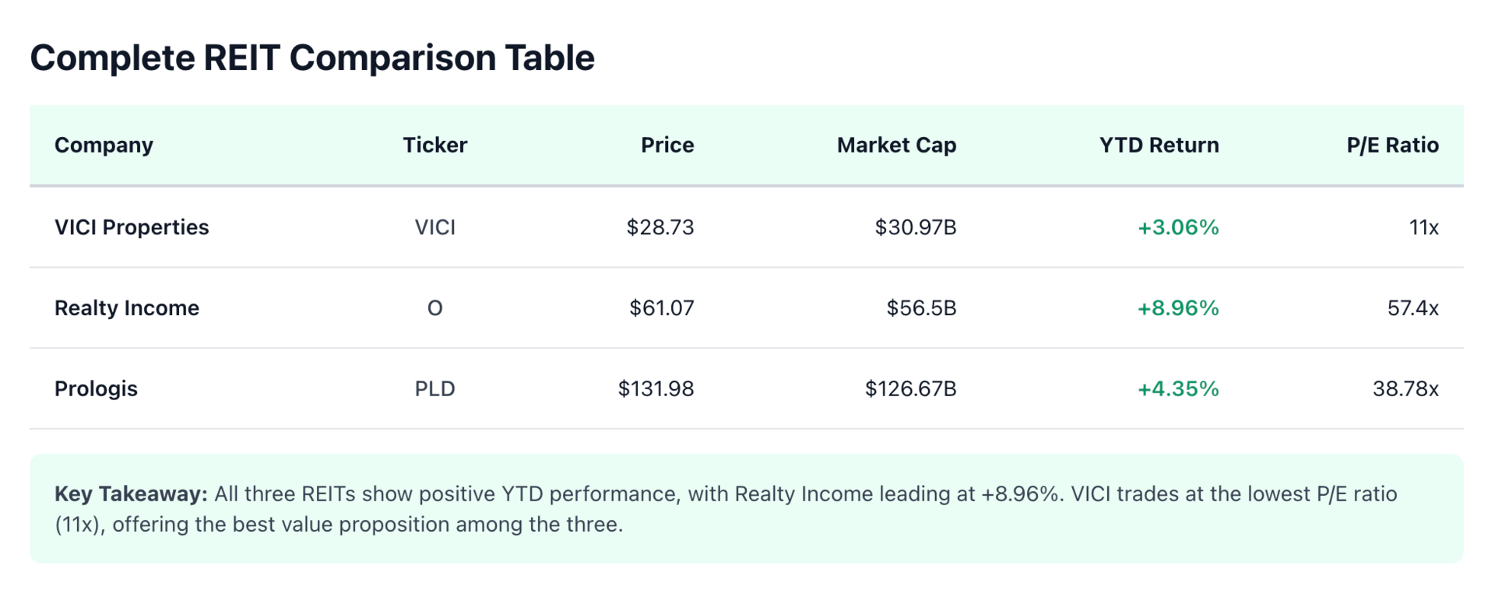Select the Prologis company name

(96, 388)
